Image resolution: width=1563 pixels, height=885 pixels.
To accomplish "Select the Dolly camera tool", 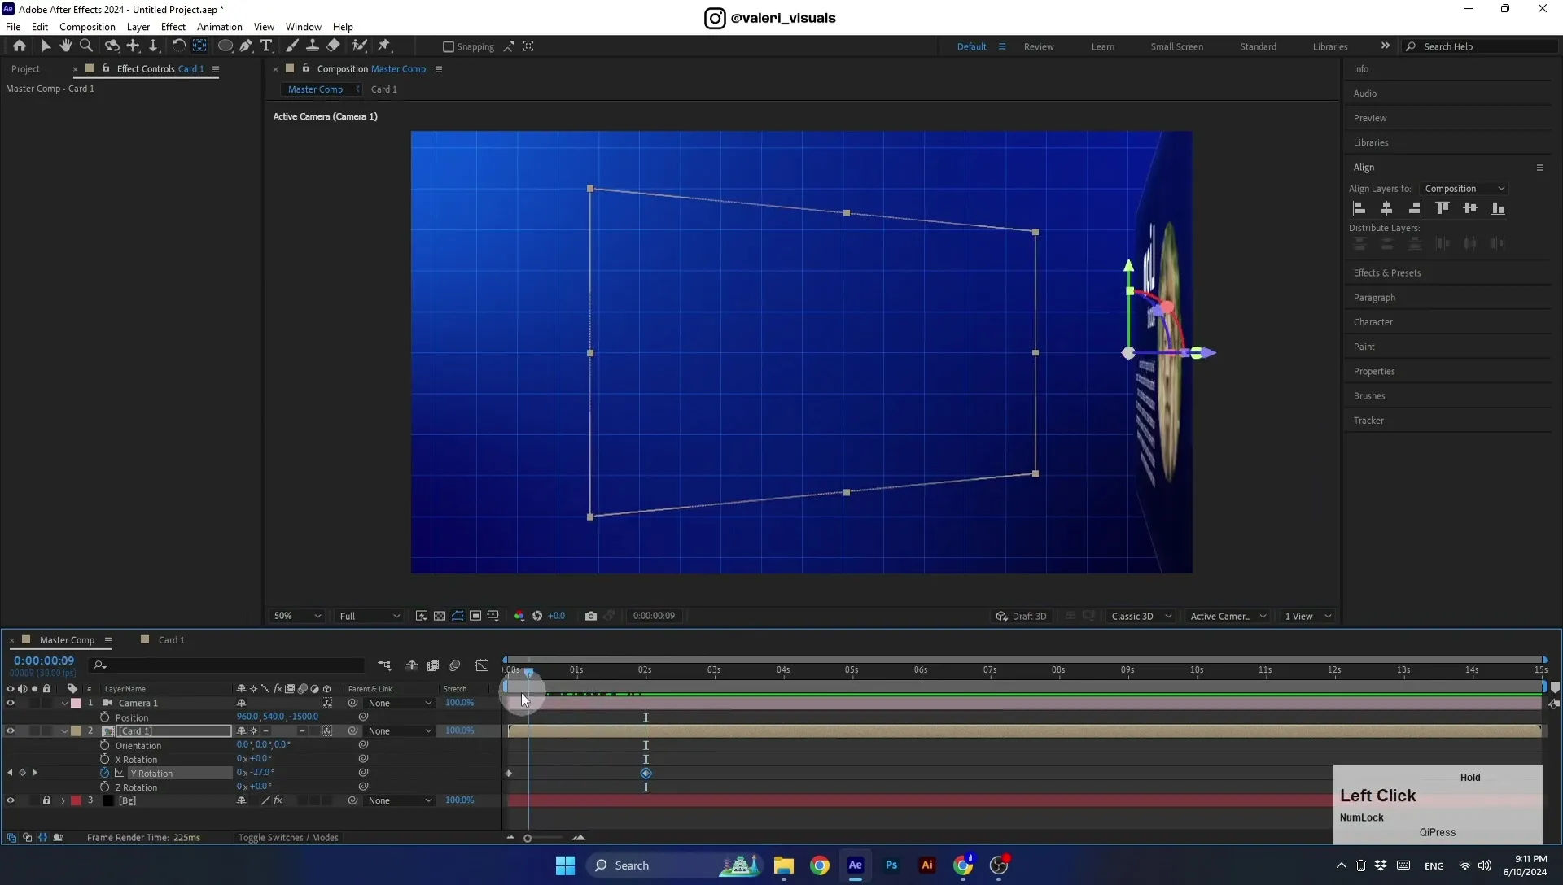I will [153, 46].
